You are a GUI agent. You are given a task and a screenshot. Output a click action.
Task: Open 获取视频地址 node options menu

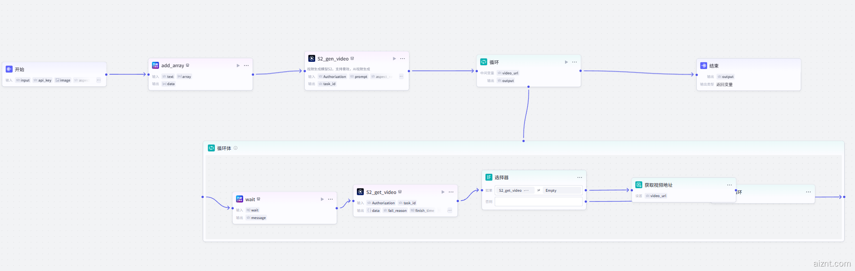tap(729, 185)
